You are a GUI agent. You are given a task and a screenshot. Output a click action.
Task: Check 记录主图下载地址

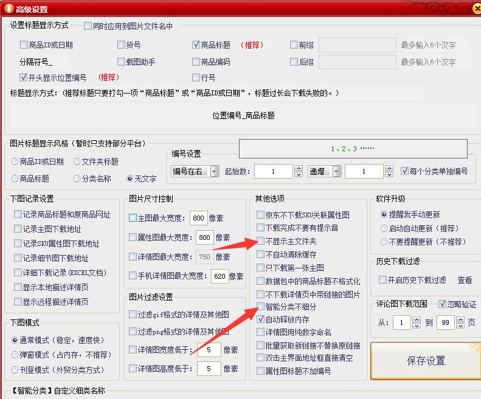point(18,228)
